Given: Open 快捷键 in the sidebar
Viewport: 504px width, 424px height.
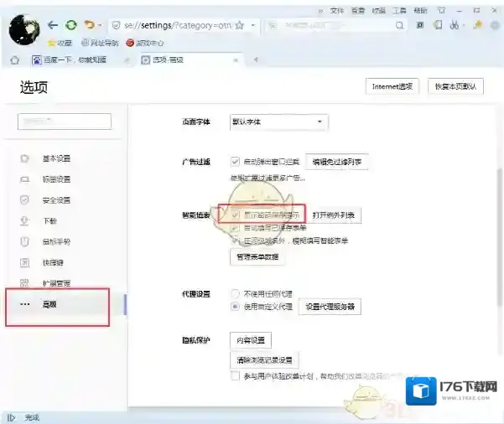Looking at the screenshot, I should 54,263.
